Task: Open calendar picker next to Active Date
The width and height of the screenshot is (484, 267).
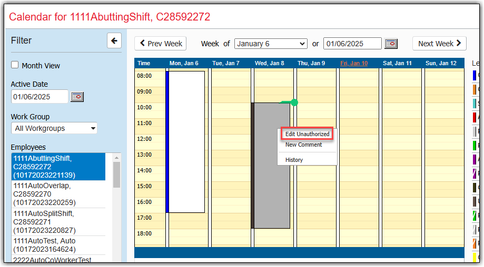Action: (x=77, y=97)
